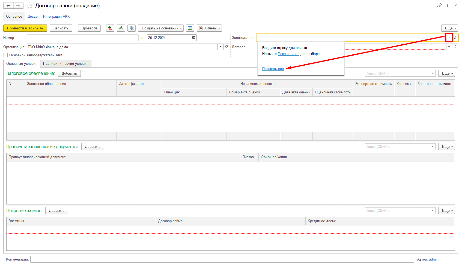Switch to the Основное section
The width and height of the screenshot is (462, 263).
(14, 16)
